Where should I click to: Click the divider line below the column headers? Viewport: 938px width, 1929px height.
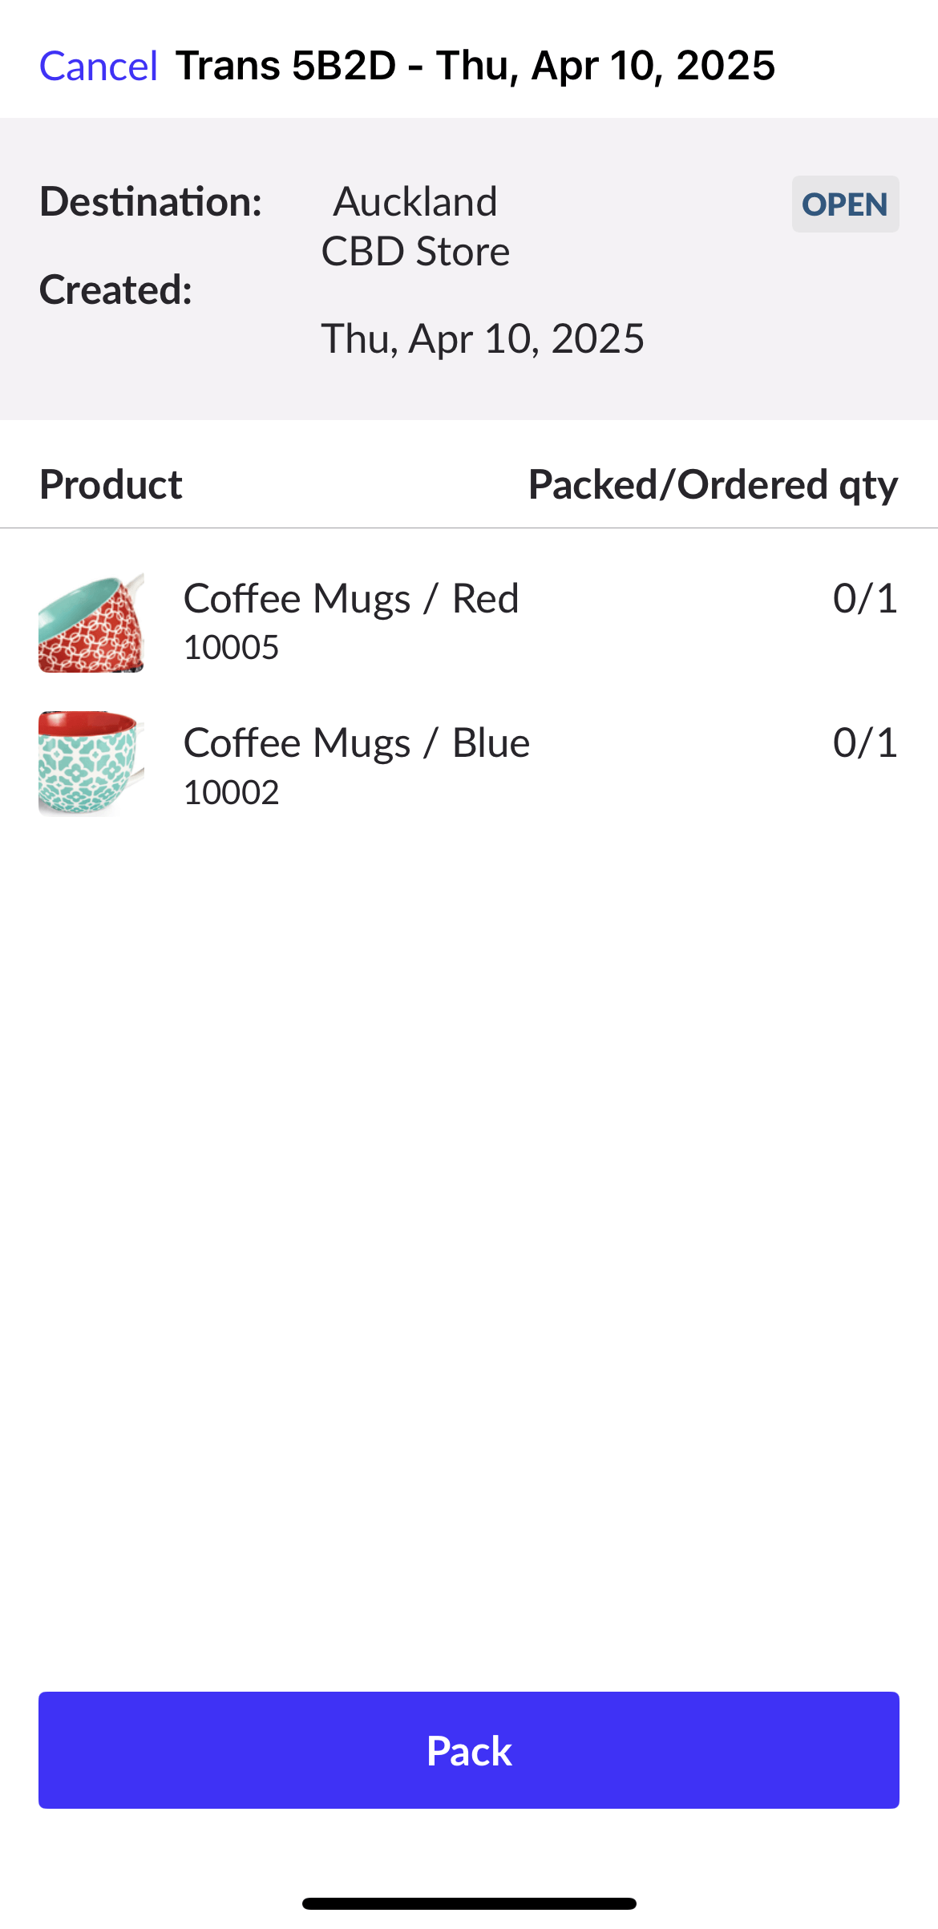pyautogui.click(x=469, y=528)
